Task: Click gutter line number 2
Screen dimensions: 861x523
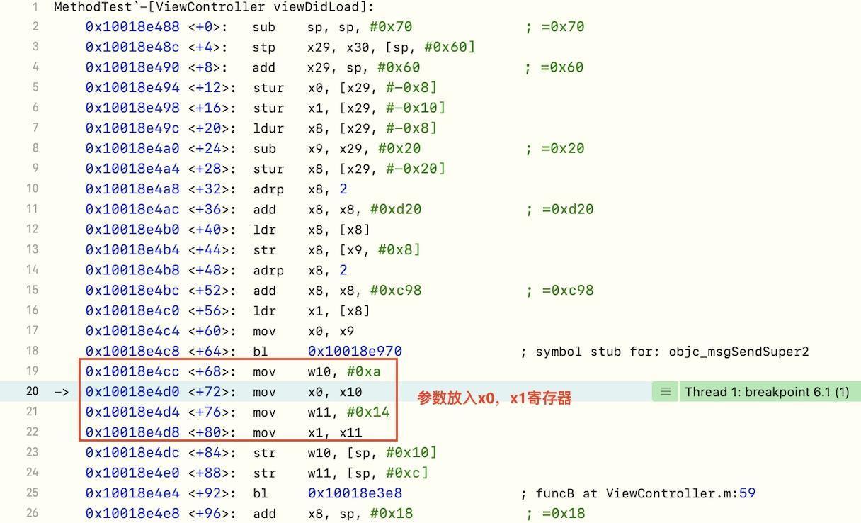Action: coord(35,26)
